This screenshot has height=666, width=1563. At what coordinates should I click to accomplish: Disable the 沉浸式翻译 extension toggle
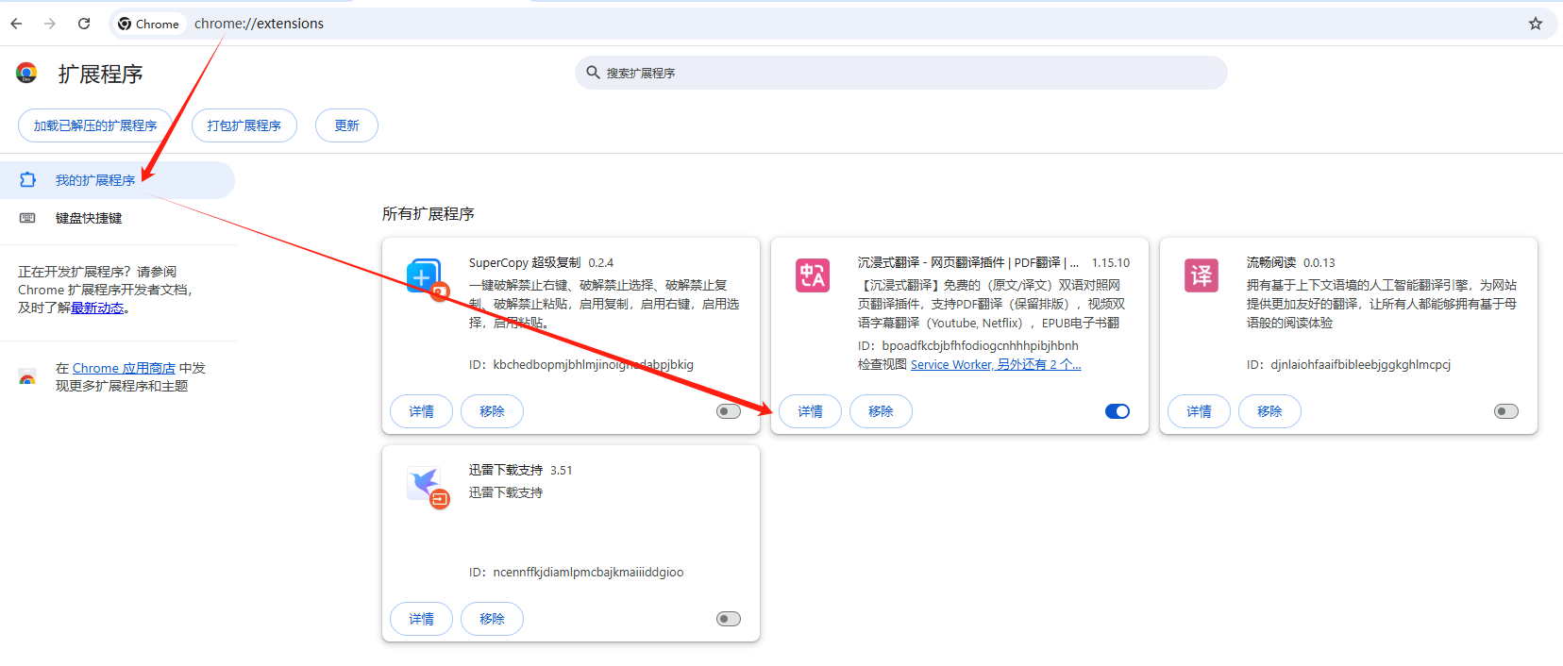tap(1118, 411)
